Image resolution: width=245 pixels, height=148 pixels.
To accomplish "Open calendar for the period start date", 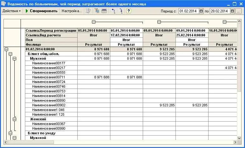I will pyautogui.click(x=201, y=11).
